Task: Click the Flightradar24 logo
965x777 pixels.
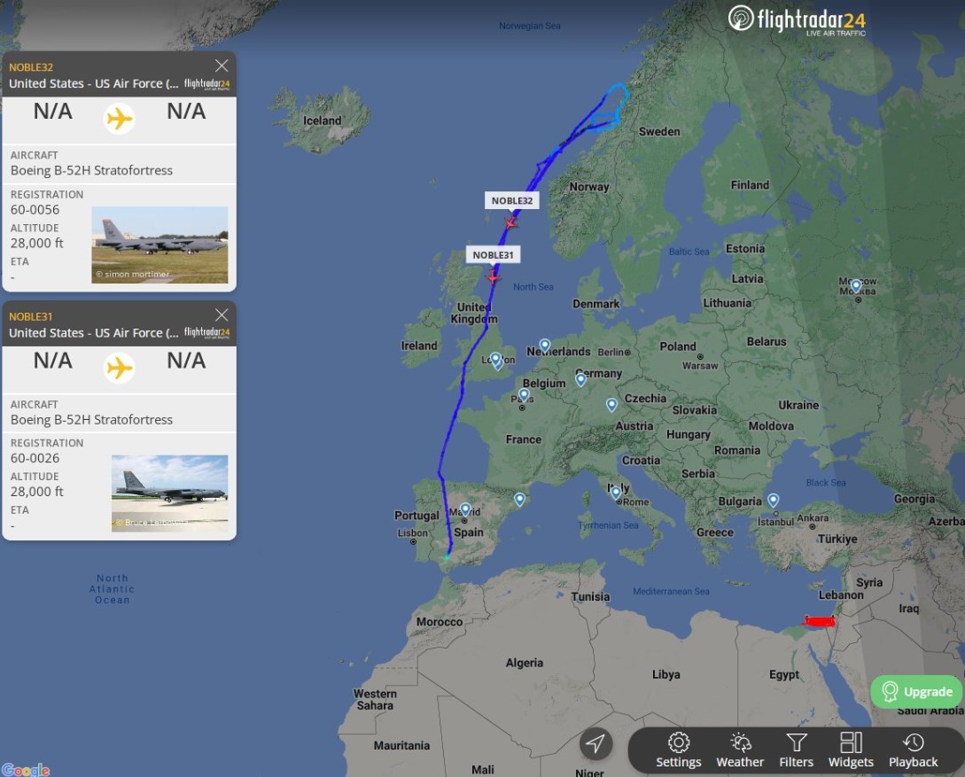Action: pos(797,19)
